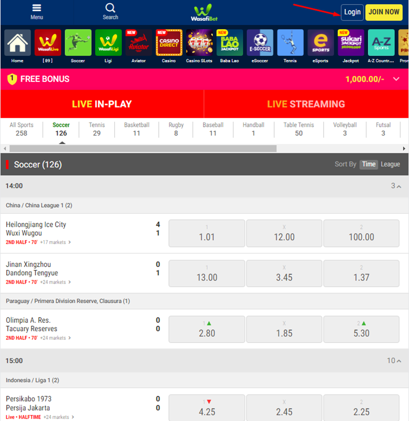Switch to the LIVE STREAMING tab

pyautogui.click(x=306, y=104)
